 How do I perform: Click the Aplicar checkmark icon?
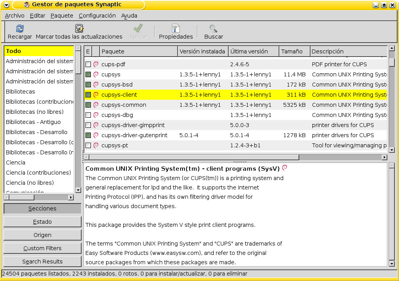pyautogui.click(x=138, y=28)
